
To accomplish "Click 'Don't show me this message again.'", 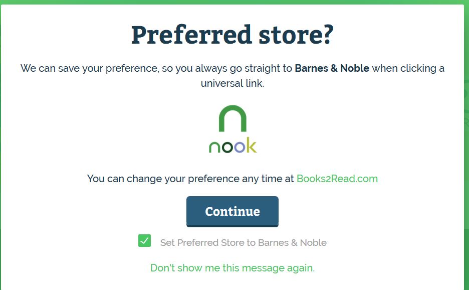I will (x=232, y=268).
